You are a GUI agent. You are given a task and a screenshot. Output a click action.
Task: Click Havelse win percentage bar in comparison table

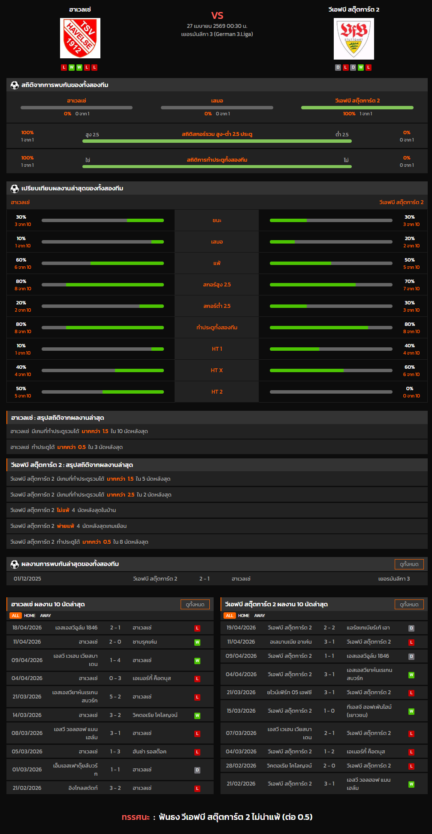coord(103,220)
